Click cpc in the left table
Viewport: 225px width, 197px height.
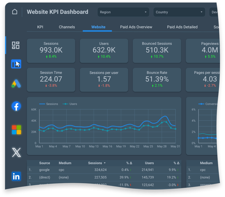click(x=61, y=170)
